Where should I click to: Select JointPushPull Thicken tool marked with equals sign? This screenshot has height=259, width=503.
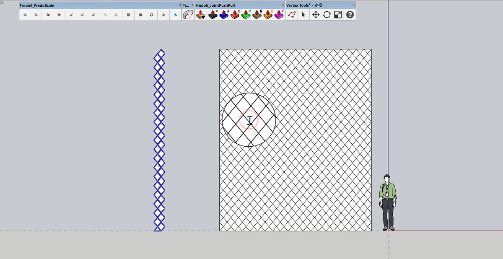click(x=213, y=15)
